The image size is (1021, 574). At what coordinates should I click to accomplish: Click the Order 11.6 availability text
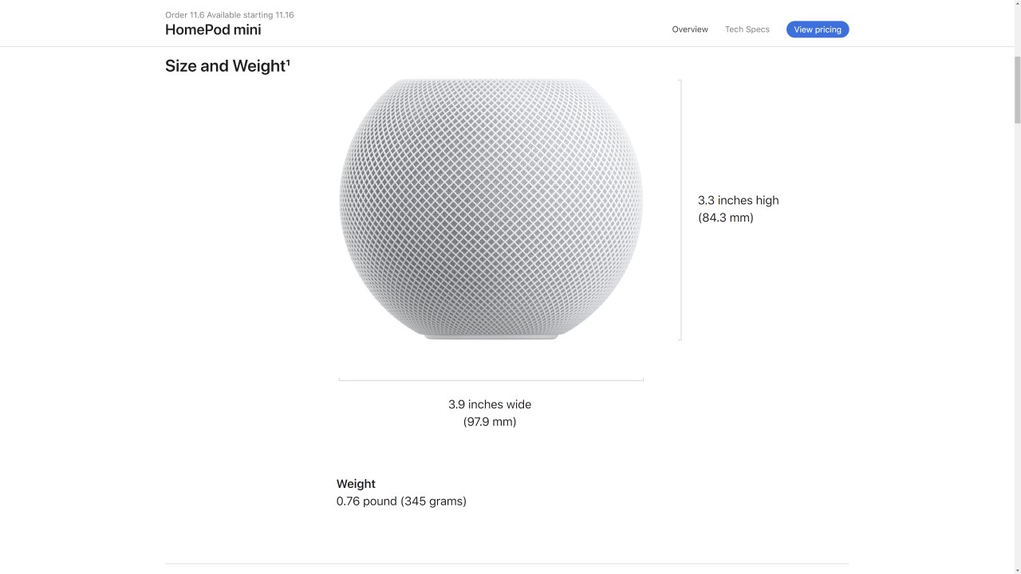tap(230, 15)
